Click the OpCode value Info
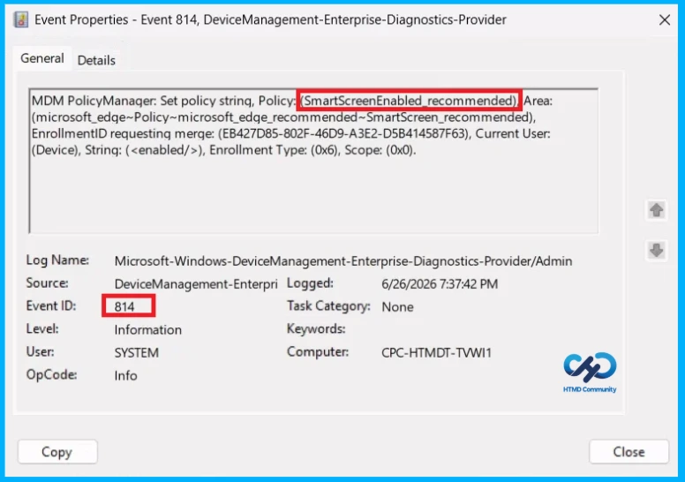685x482 pixels. (126, 375)
